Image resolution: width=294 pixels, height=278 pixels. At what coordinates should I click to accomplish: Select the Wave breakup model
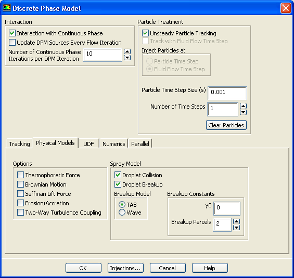(122, 213)
